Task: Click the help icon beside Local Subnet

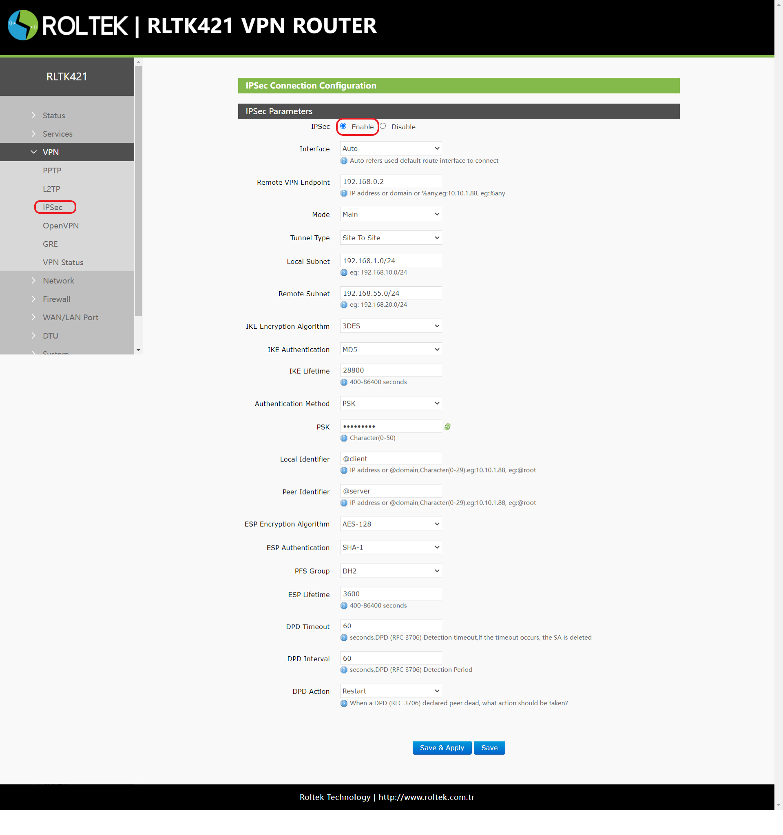Action: tap(344, 272)
